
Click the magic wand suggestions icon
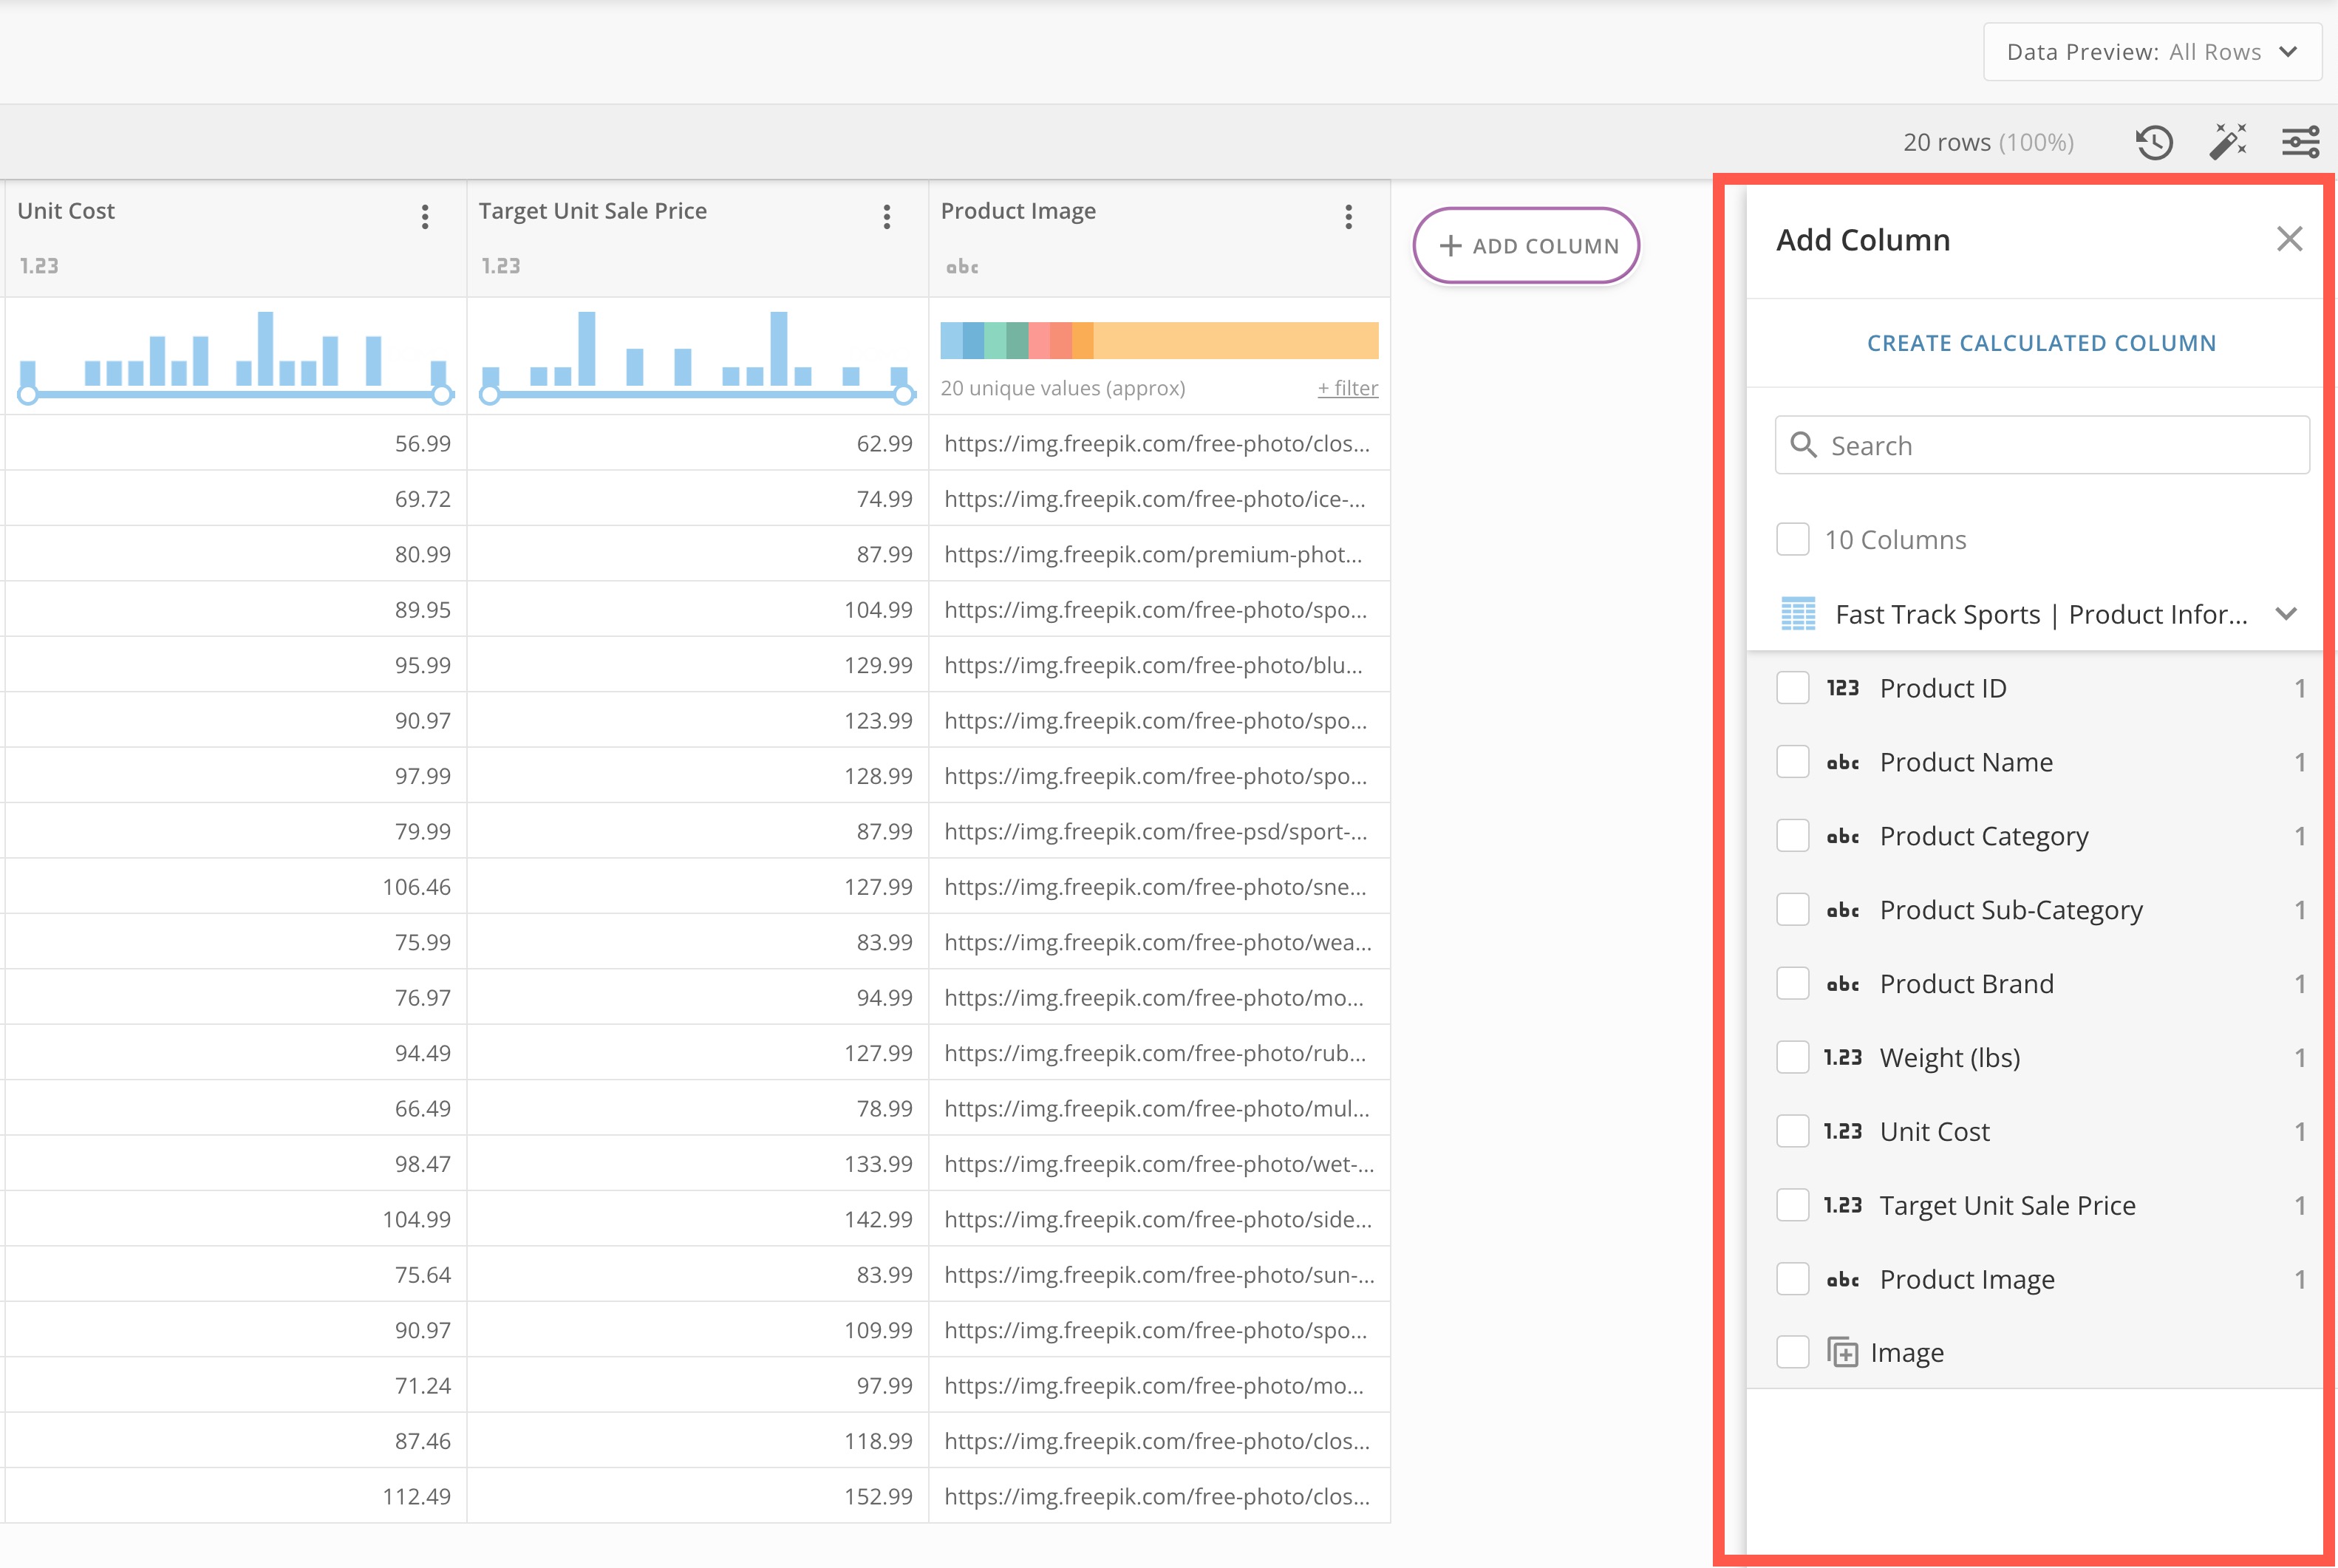click(x=2228, y=142)
